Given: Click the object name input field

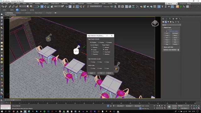Looking at the screenshot, I should point(170,50).
